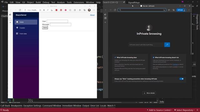
Task: Open the About link in BlazorServer
Action: tap(92, 15)
